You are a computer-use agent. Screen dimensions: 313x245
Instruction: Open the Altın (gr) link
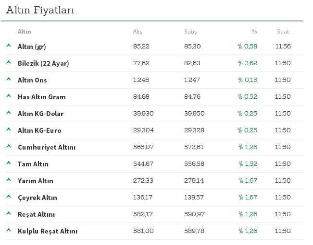pyautogui.click(x=32, y=47)
